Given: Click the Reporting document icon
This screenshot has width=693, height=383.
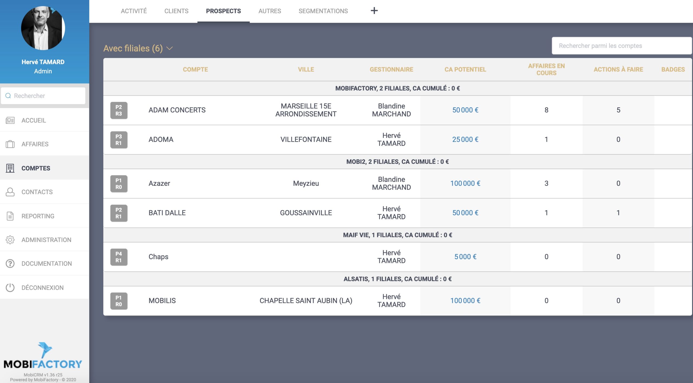Looking at the screenshot, I should [x=10, y=216].
